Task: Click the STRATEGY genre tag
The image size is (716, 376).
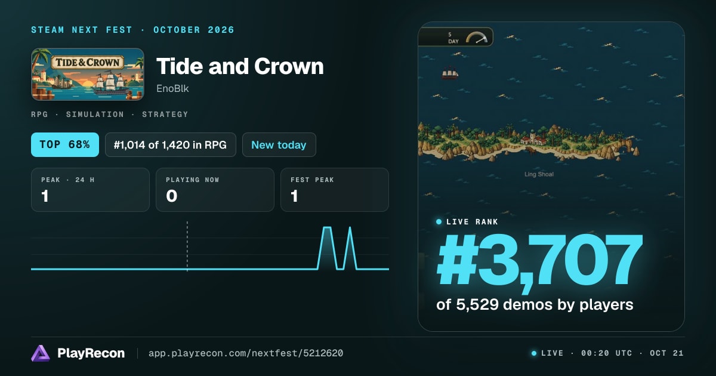Action: click(165, 114)
